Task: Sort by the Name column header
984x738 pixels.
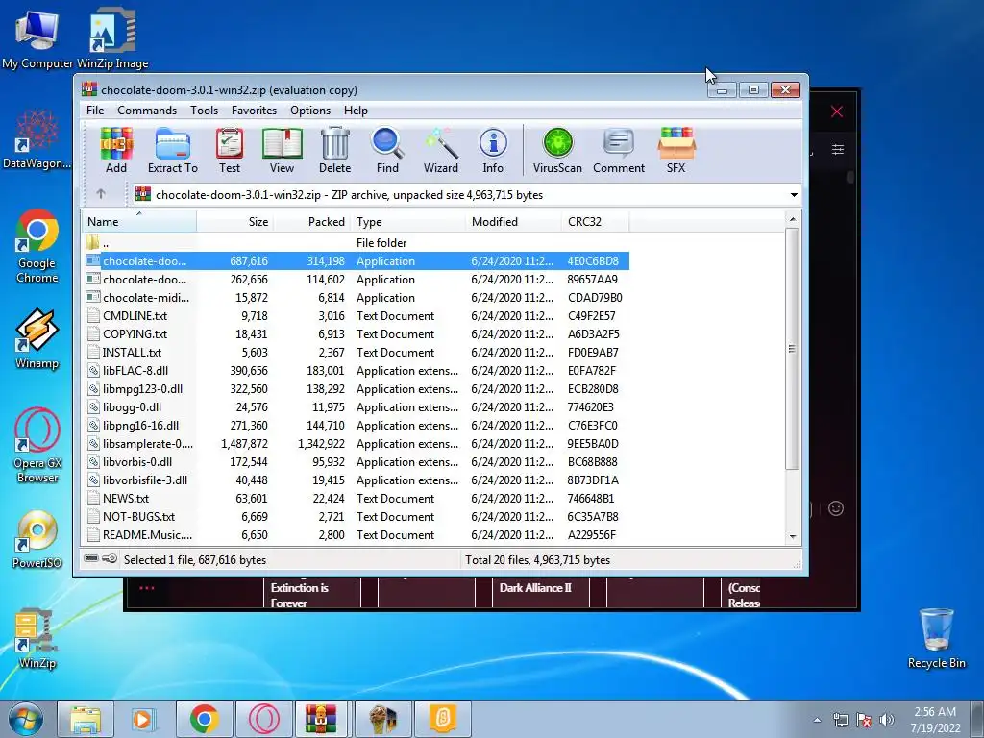Action: 139,222
